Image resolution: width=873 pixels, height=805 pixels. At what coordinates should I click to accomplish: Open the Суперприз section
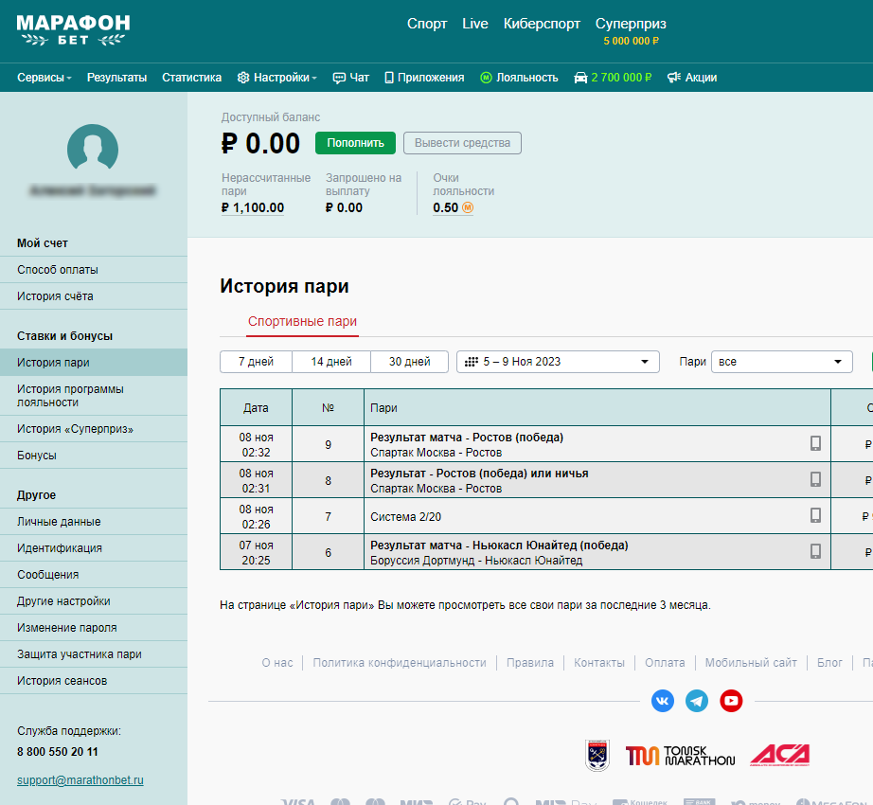pyautogui.click(x=631, y=24)
